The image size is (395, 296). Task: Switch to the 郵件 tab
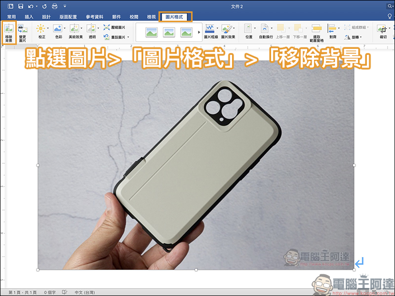(x=117, y=17)
